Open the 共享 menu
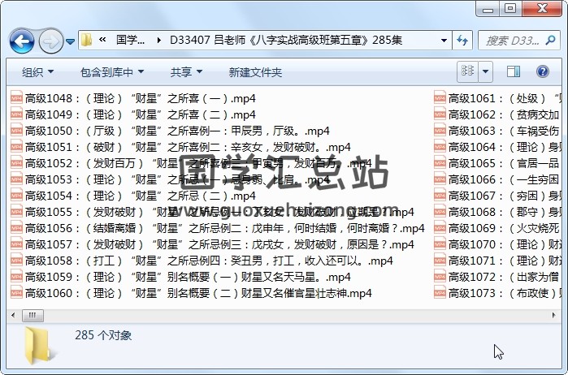This screenshot has height=375, width=568. (x=186, y=72)
